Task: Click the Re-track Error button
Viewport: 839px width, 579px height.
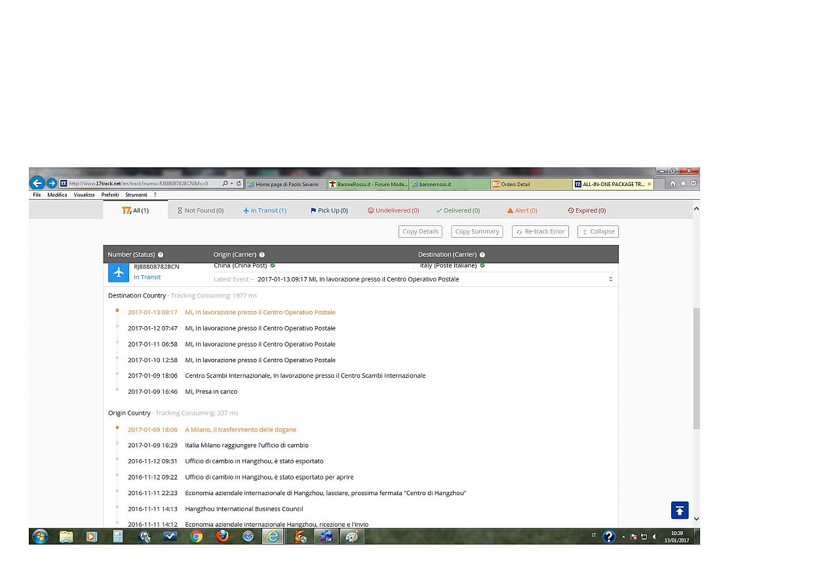Action: coord(540,231)
